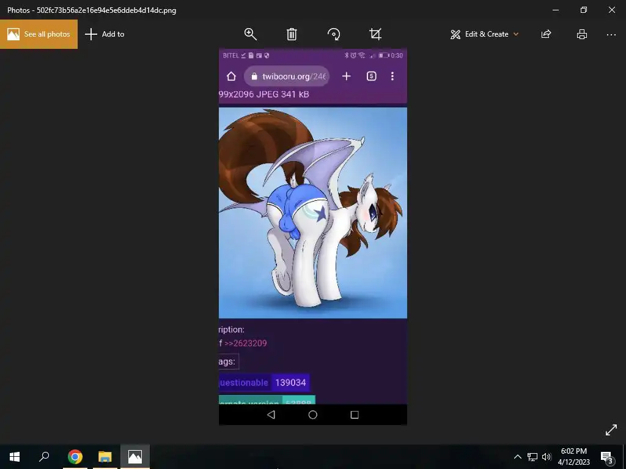Open the See all photos view

point(39,34)
